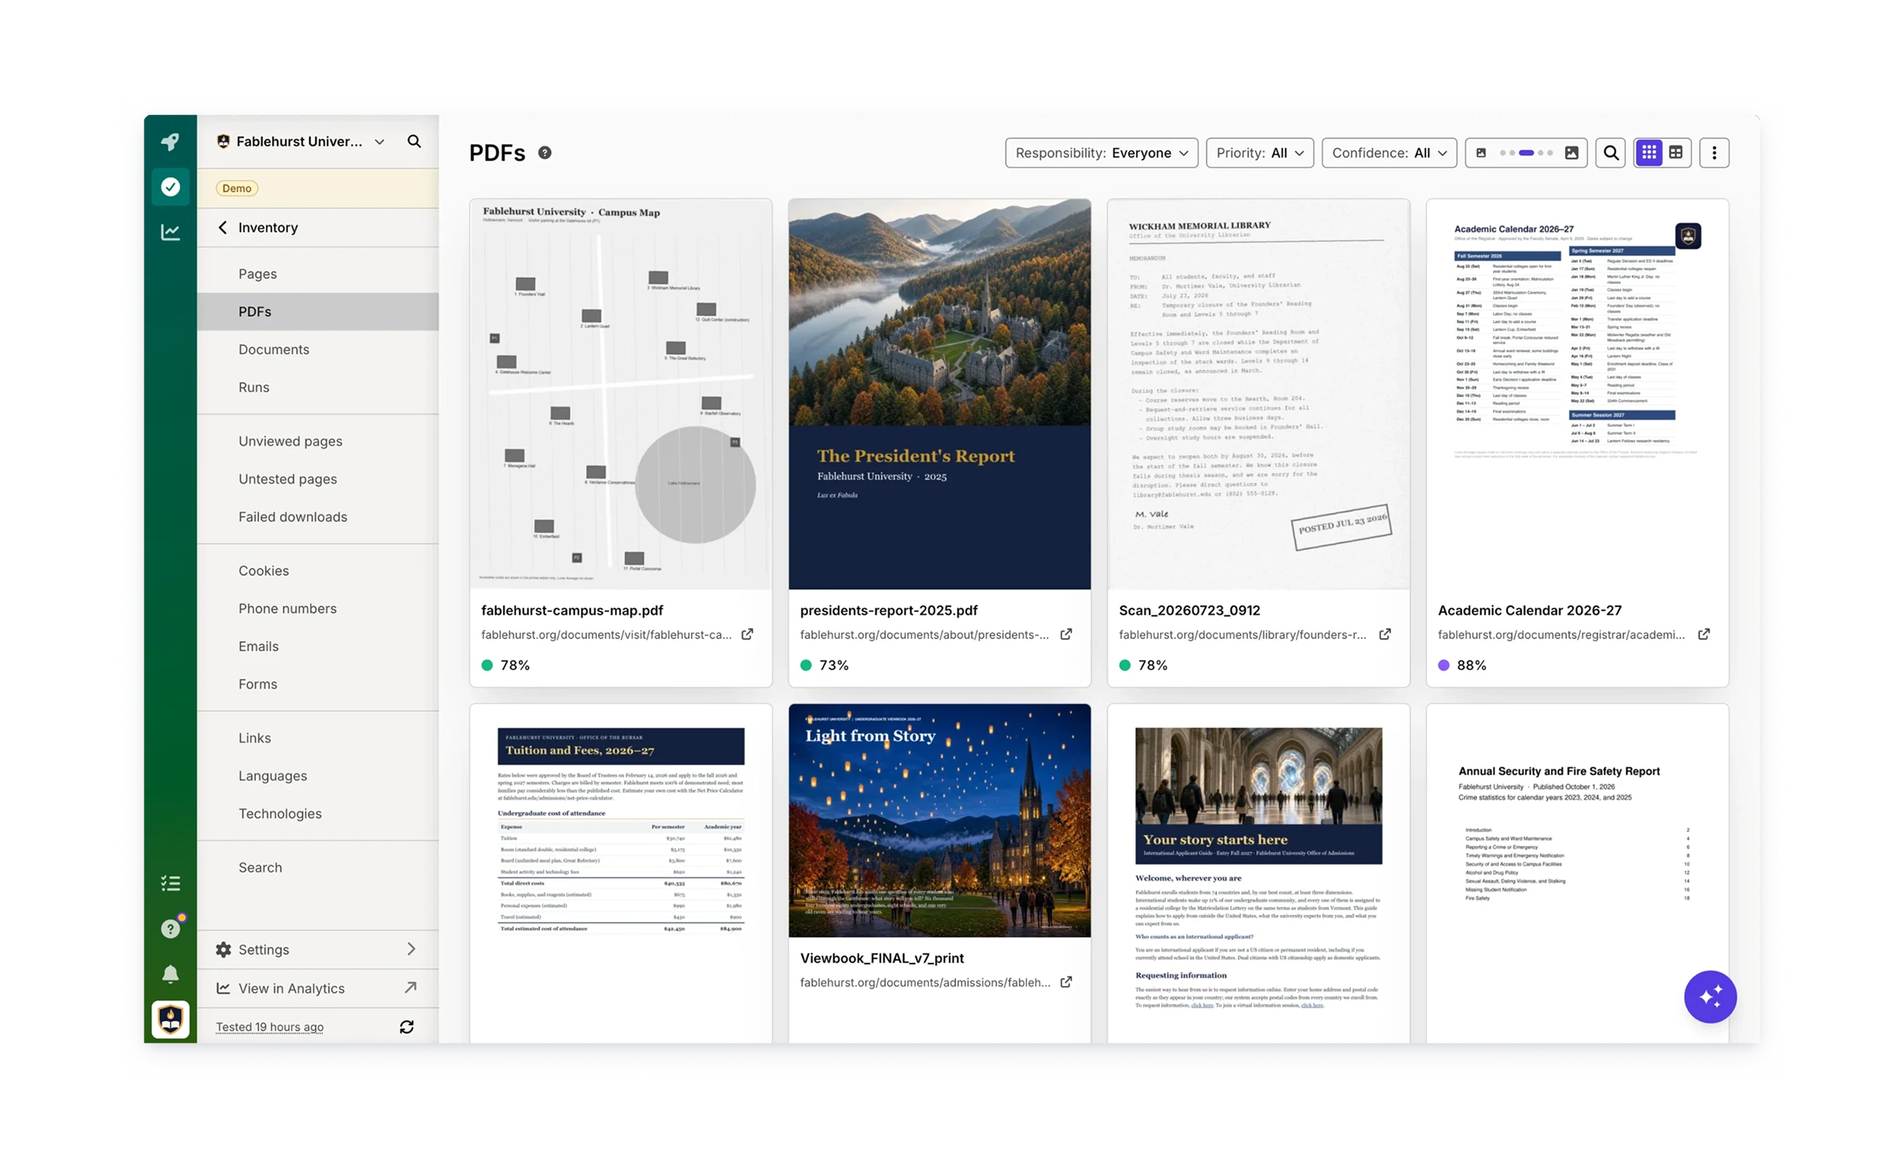Click the Demo badge
Viewport: 1904px width, 1158px height.
237,189
